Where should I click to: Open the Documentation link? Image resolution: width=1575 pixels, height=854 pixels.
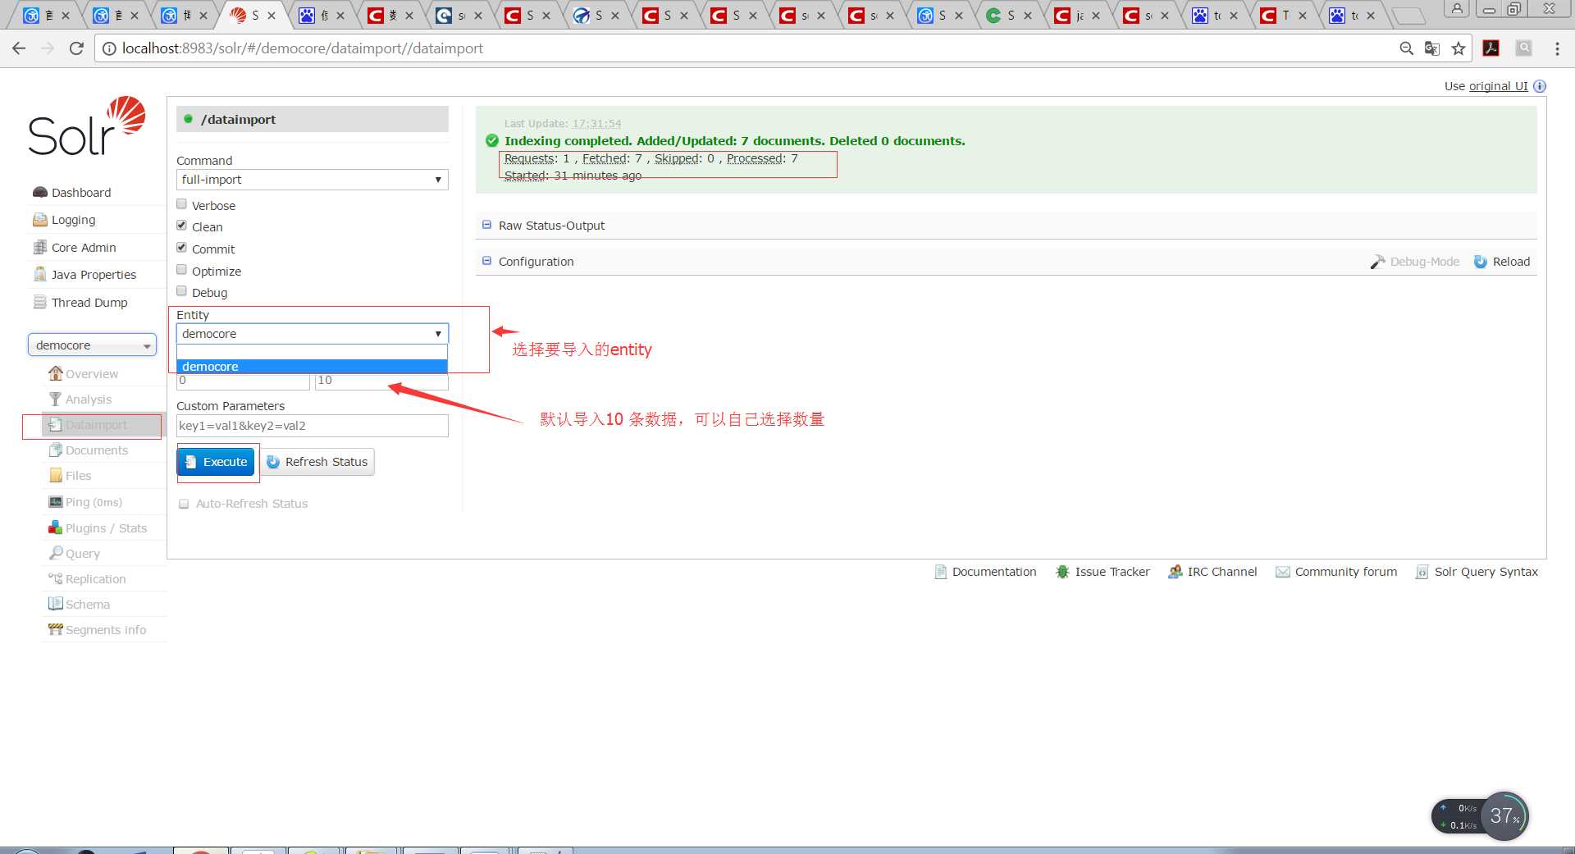(x=985, y=572)
